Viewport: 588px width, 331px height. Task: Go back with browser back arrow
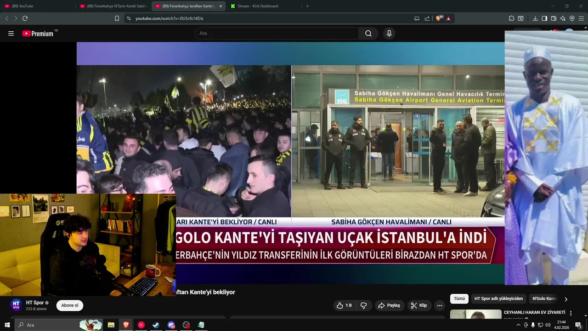[6, 18]
